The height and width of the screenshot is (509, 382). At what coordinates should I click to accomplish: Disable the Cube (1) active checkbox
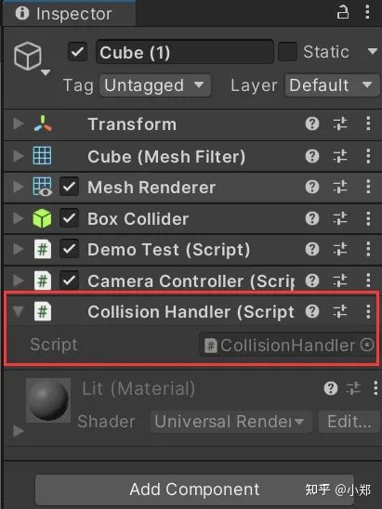[x=77, y=52]
